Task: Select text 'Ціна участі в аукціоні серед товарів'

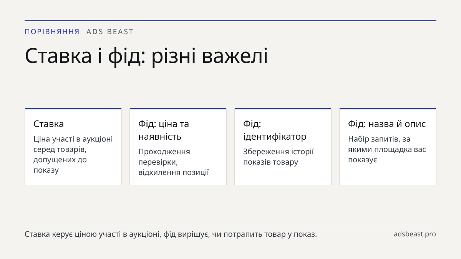Action: [x=73, y=144]
